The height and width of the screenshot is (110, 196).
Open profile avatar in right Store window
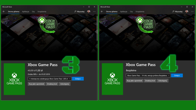click(x=187, y=11)
